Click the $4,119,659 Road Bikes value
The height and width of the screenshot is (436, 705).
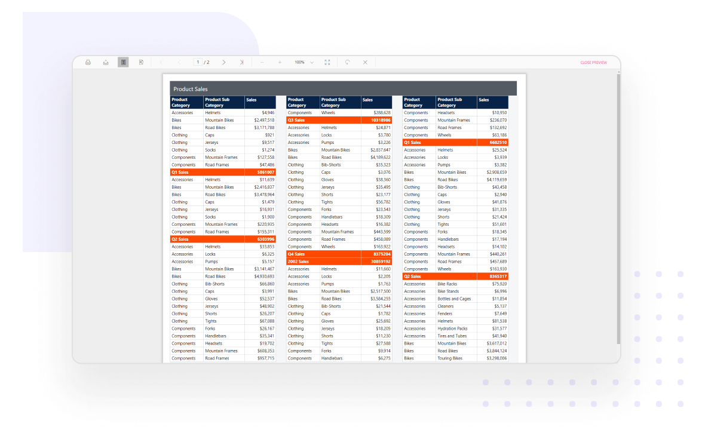click(497, 180)
